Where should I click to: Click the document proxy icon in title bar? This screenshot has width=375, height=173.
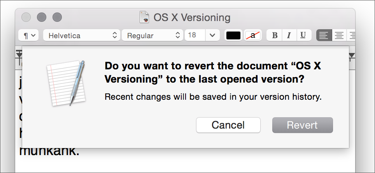point(144,17)
